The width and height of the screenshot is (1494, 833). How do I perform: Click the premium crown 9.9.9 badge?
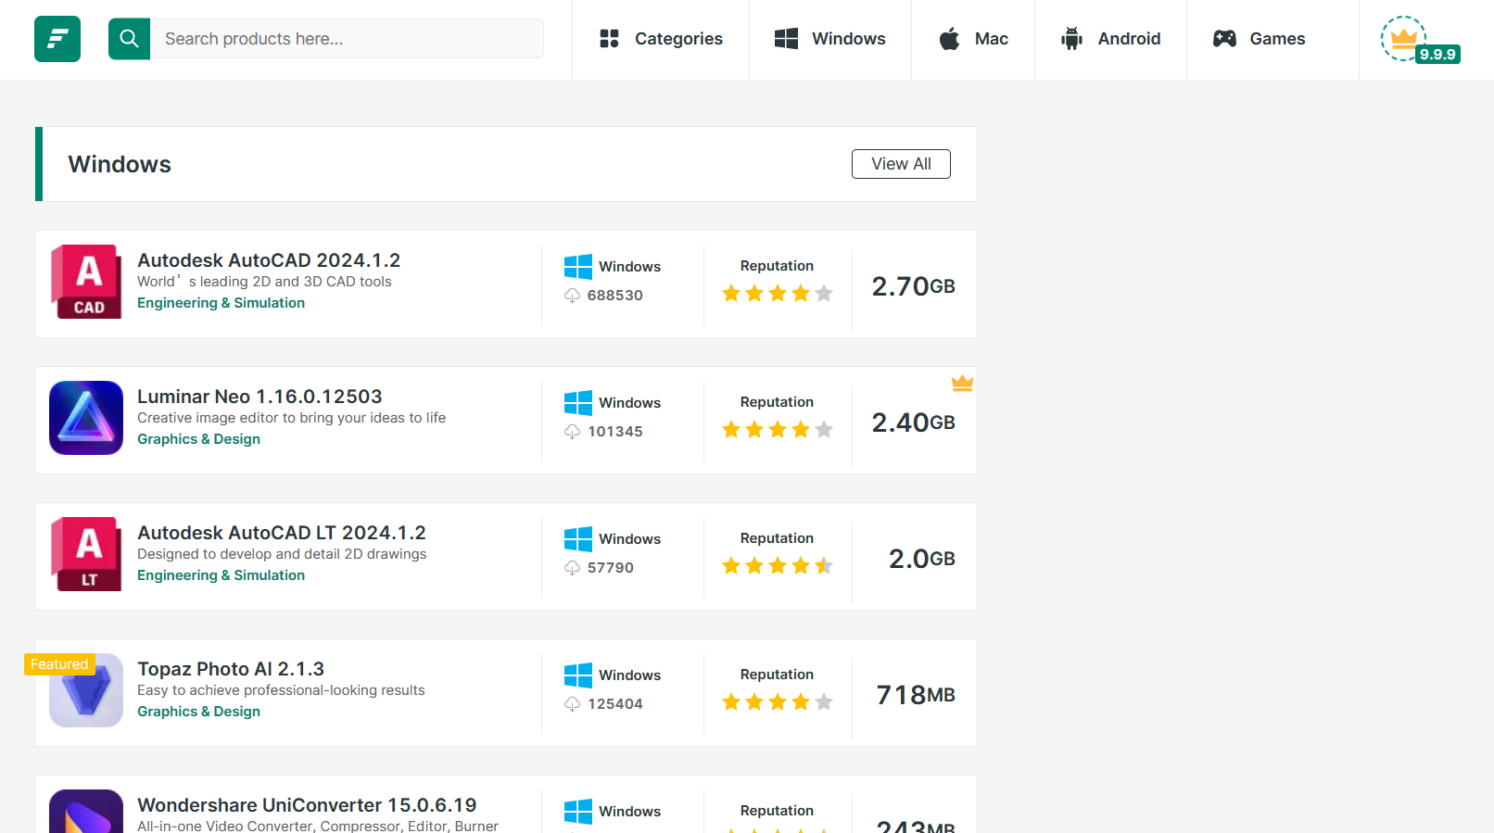pyautogui.click(x=1418, y=41)
